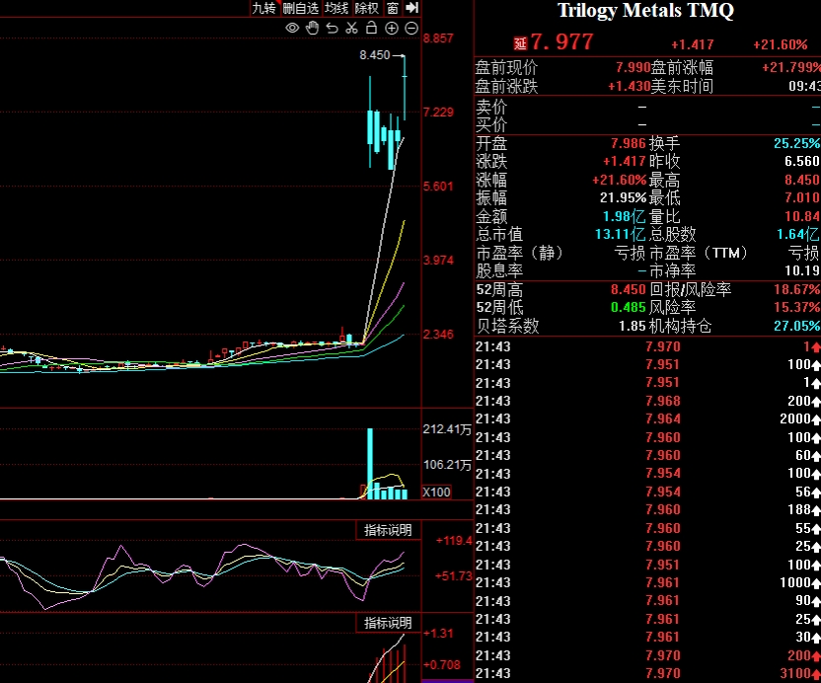Select the pre-market price 7.990
This screenshot has height=683, width=821.
coord(633,67)
